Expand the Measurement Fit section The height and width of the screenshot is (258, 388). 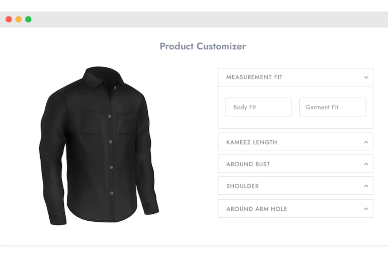click(295, 77)
